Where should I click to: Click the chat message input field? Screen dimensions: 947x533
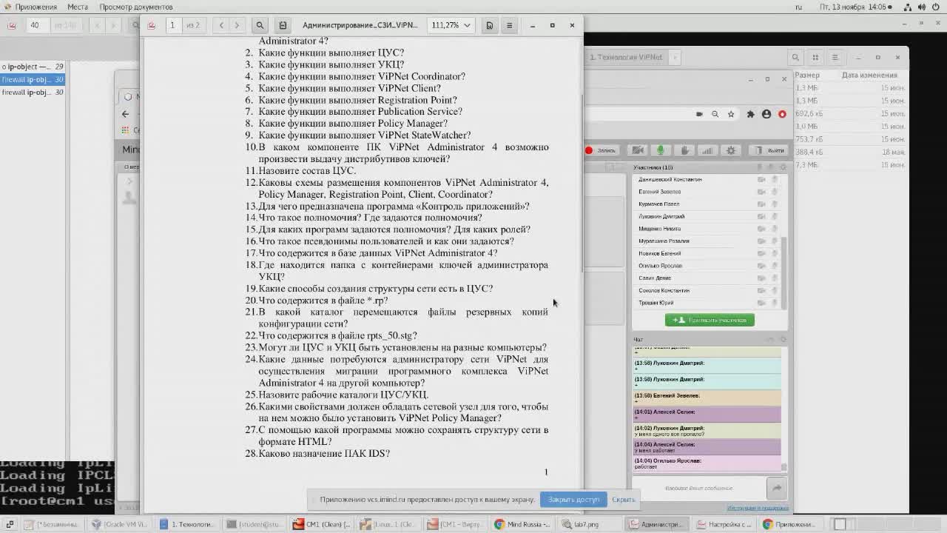(x=698, y=488)
